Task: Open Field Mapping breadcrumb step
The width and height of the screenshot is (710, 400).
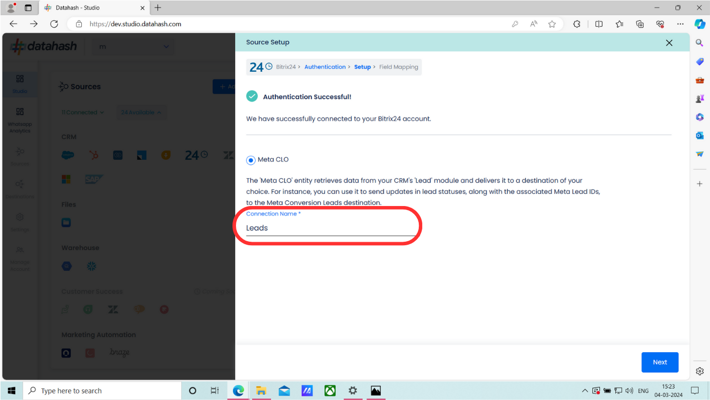Action: coord(399,67)
